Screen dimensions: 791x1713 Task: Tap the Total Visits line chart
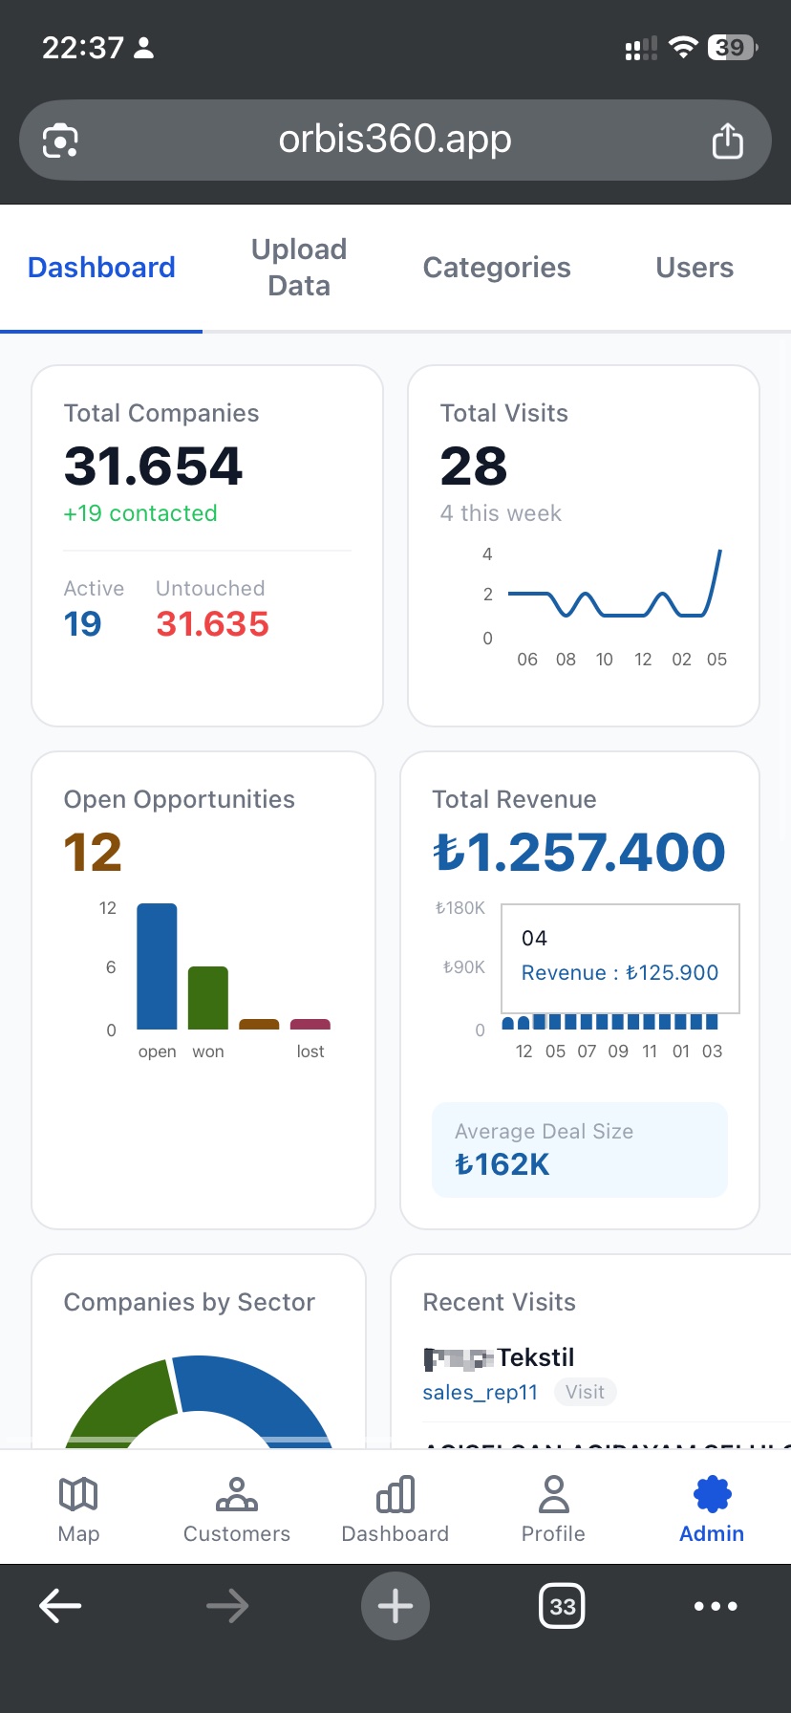click(614, 585)
